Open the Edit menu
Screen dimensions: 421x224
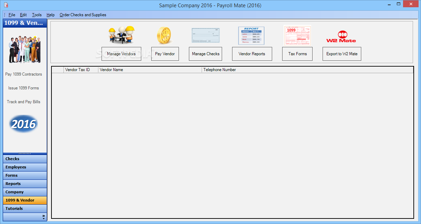[23, 15]
